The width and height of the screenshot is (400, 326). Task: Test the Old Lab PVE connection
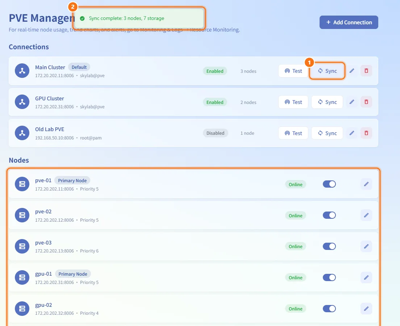pos(293,133)
